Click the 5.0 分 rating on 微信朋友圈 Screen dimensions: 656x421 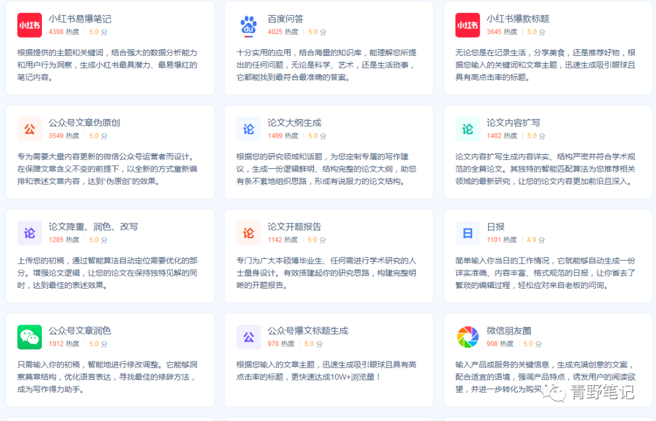click(x=532, y=344)
